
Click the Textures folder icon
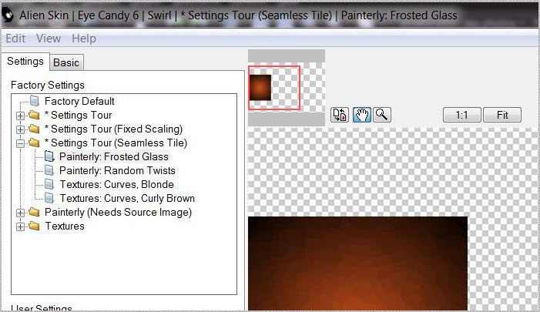pyautogui.click(x=34, y=226)
